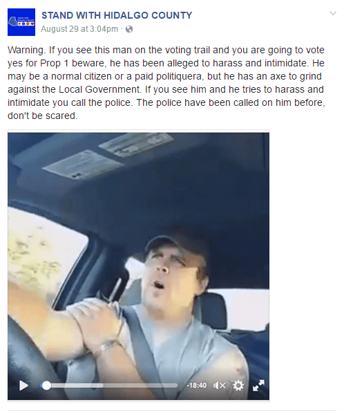Open the post options chevron at top right

tap(332, 13)
